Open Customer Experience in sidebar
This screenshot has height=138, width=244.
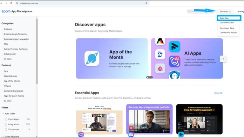click(x=13, y=91)
